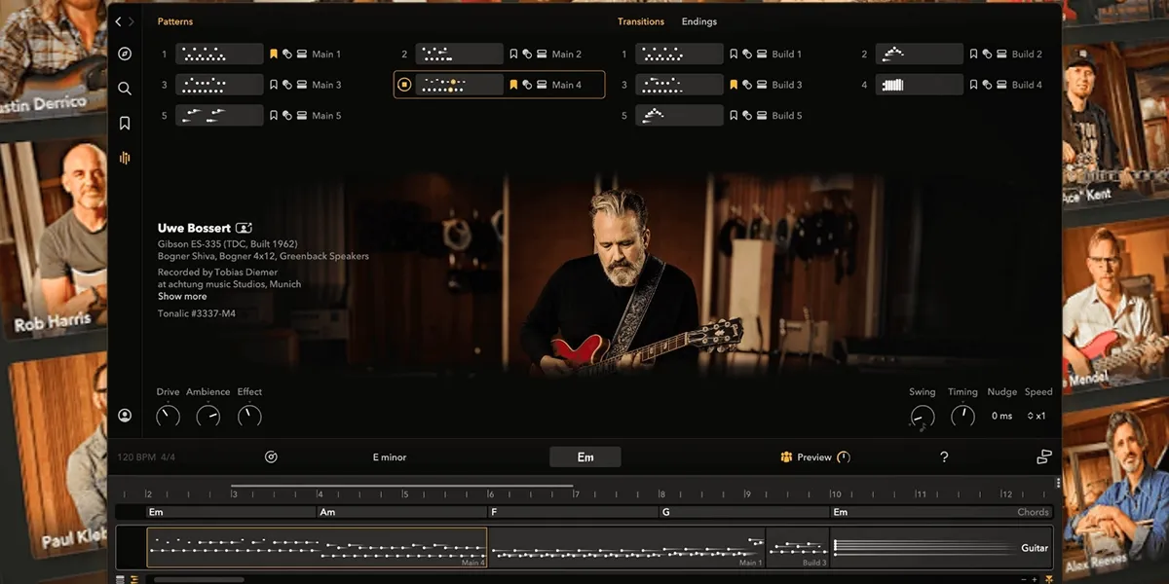Image resolution: width=1169 pixels, height=584 pixels.
Task: Open the compass browse icon in sidebar
Action: (125, 55)
